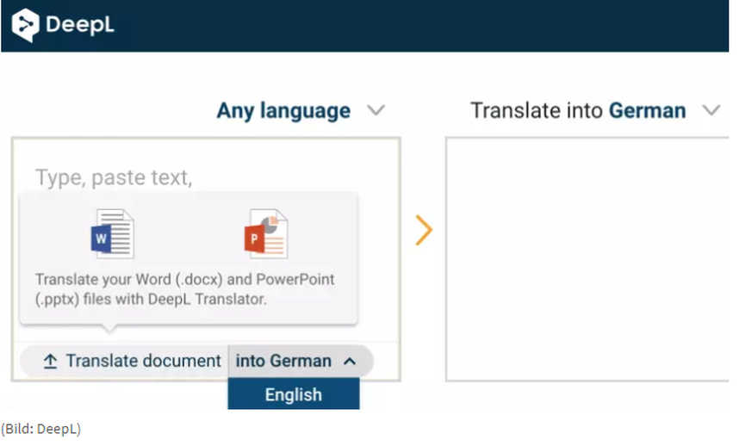Image resolution: width=752 pixels, height=446 pixels.
Task: Select English from the language list
Action: (x=293, y=395)
